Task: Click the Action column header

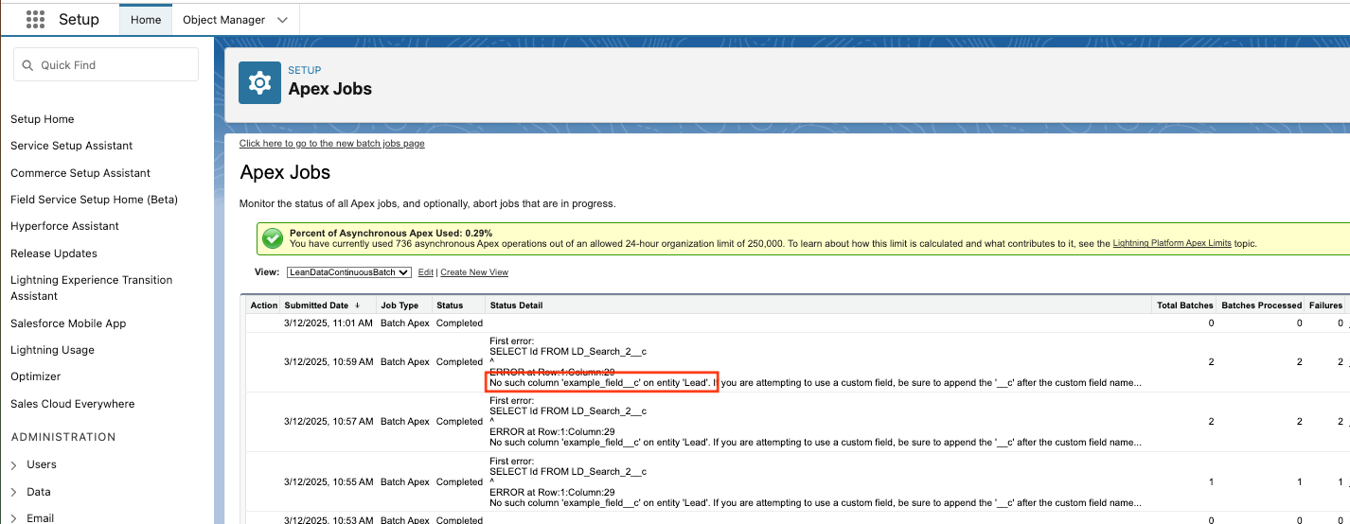Action: click(264, 306)
